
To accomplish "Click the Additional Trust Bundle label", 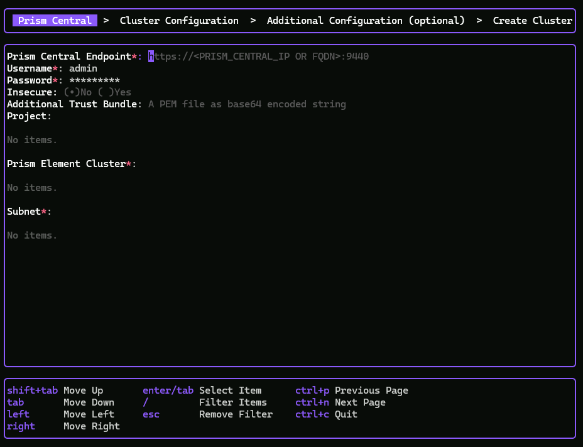I will click(x=74, y=104).
